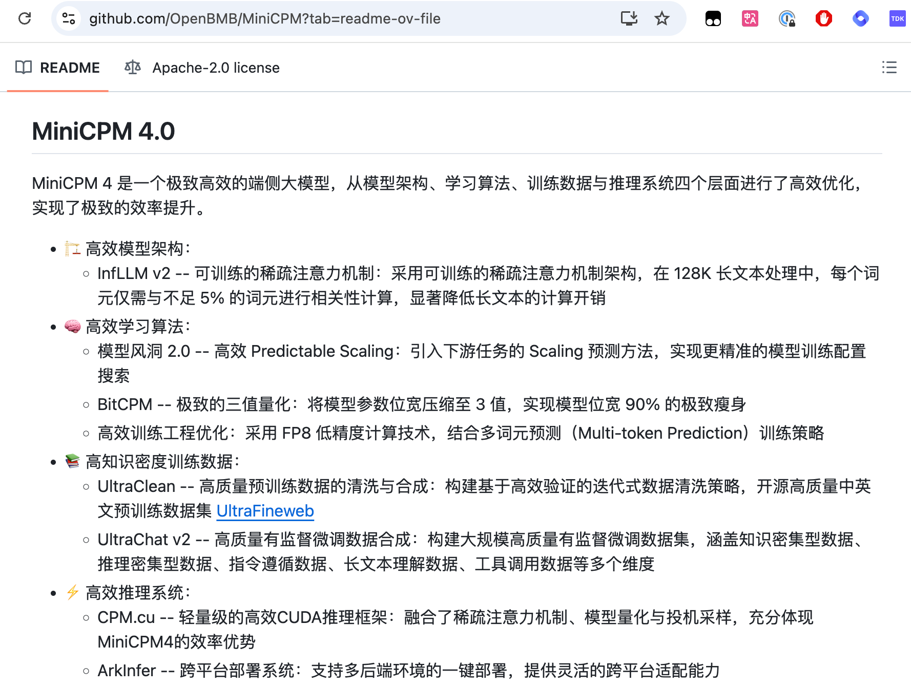Select the README tab
The width and height of the screenshot is (911, 689).
(x=57, y=68)
